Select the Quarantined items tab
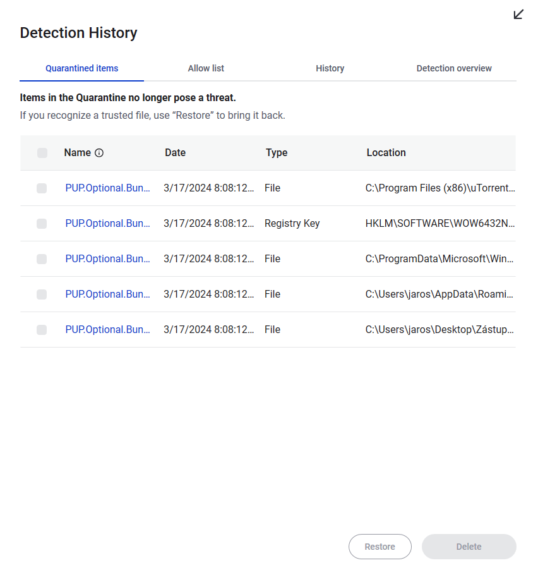 click(81, 68)
